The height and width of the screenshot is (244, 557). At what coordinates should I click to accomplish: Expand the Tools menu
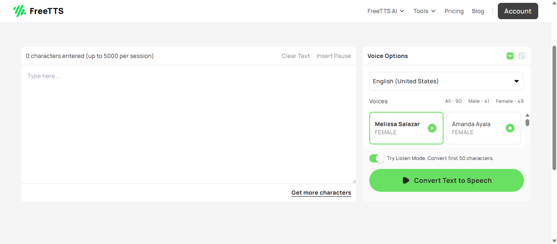coord(424,11)
